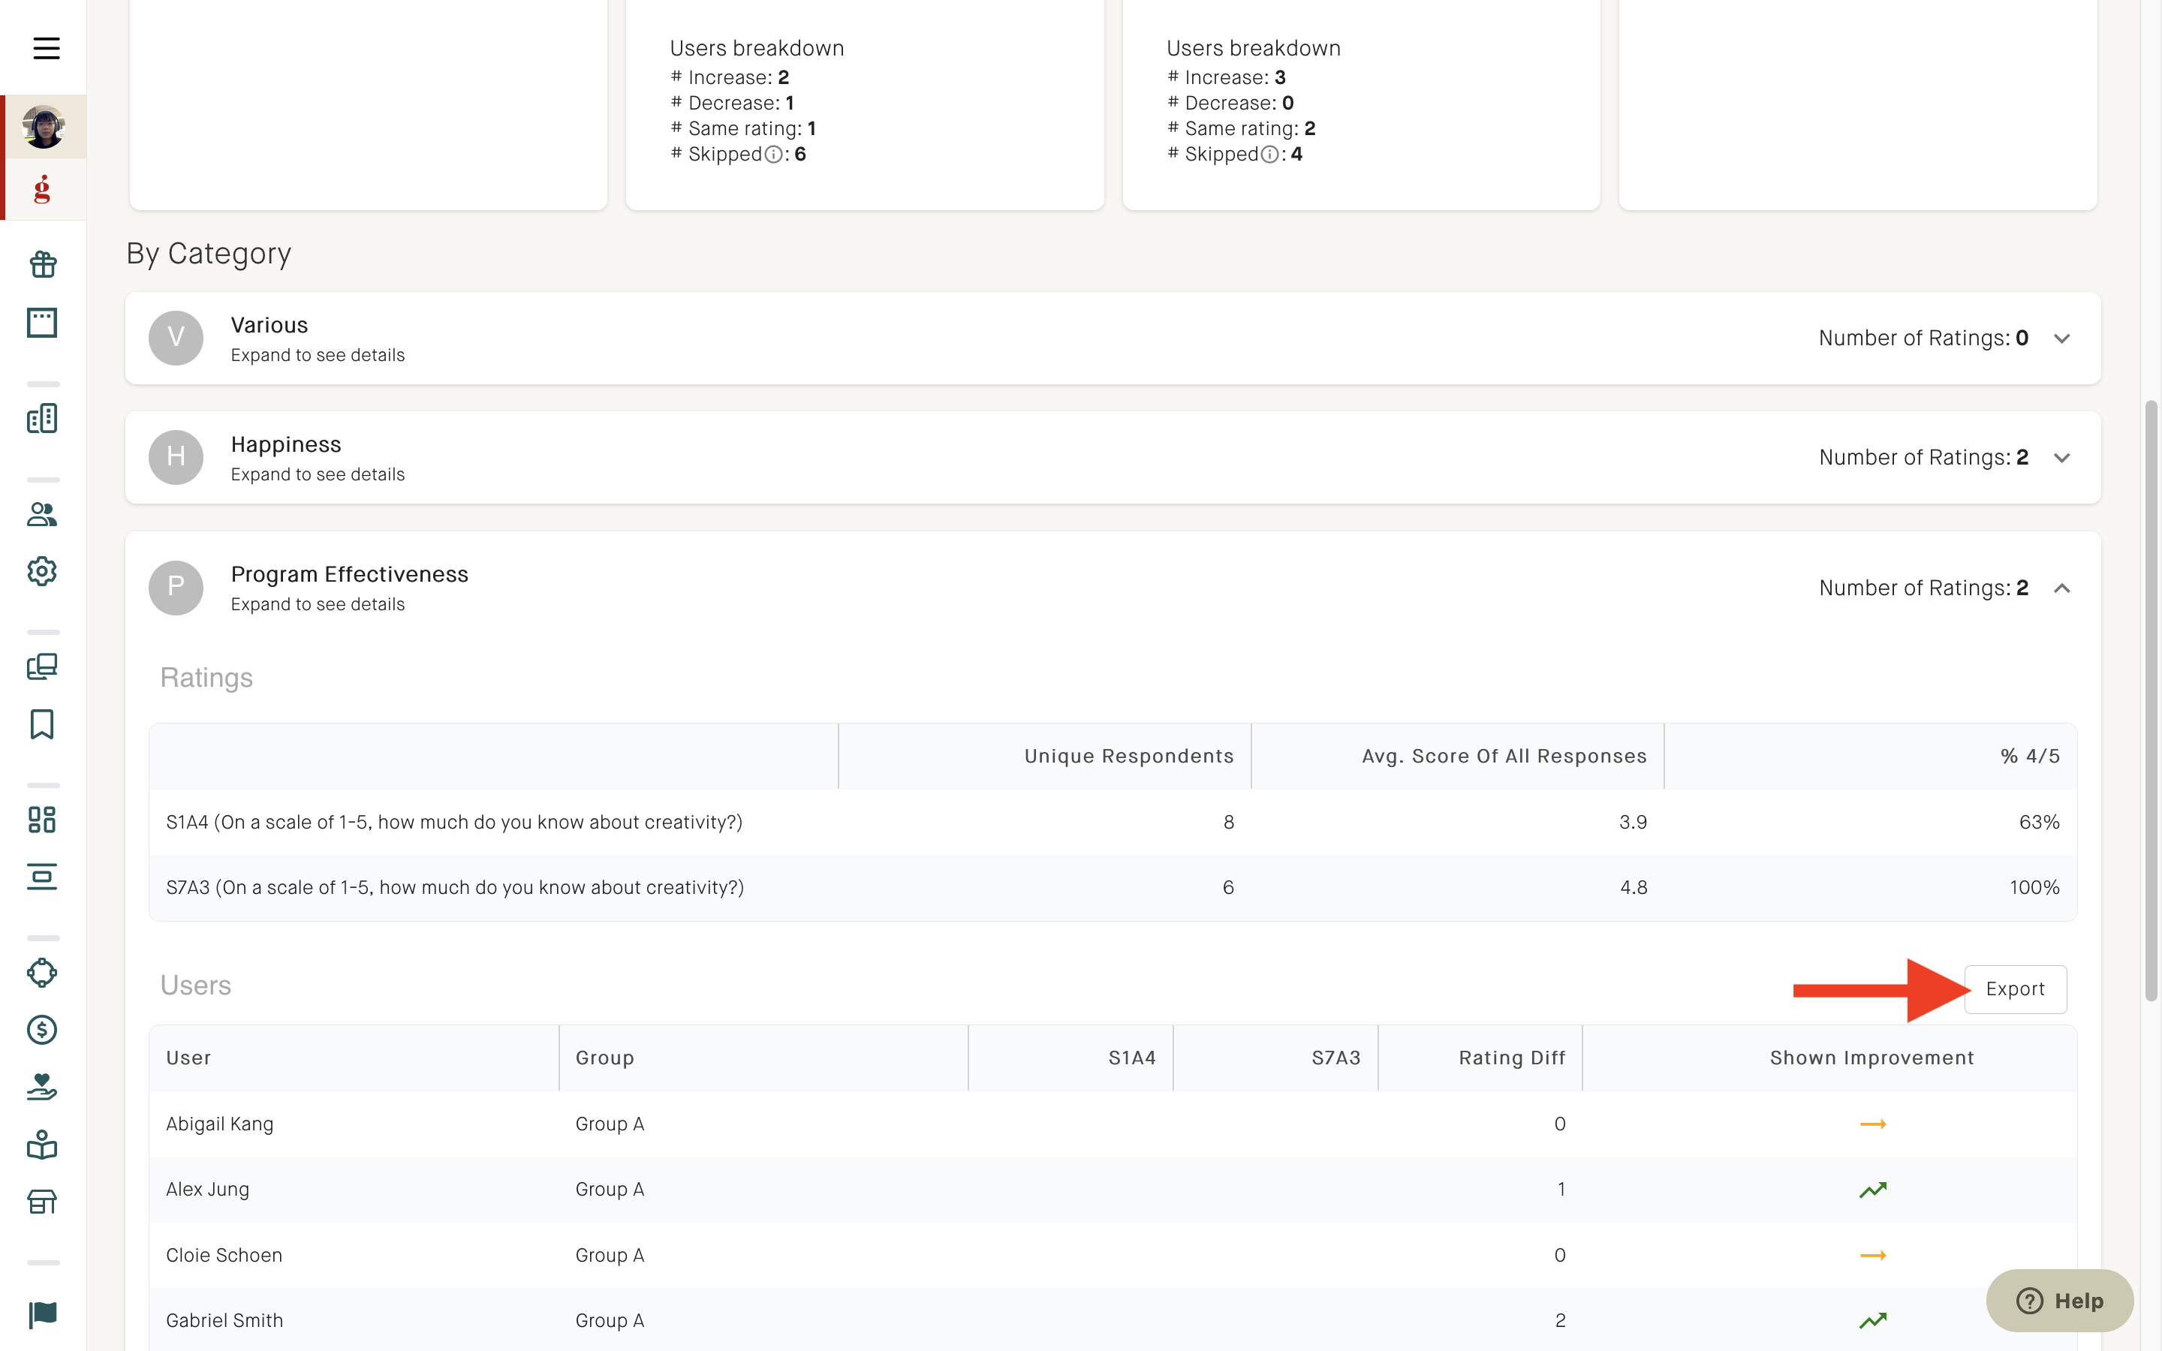Click the bookmark sidebar icon
The width and height of the screenshot is (2162, 1351).
tap(43, 724)
